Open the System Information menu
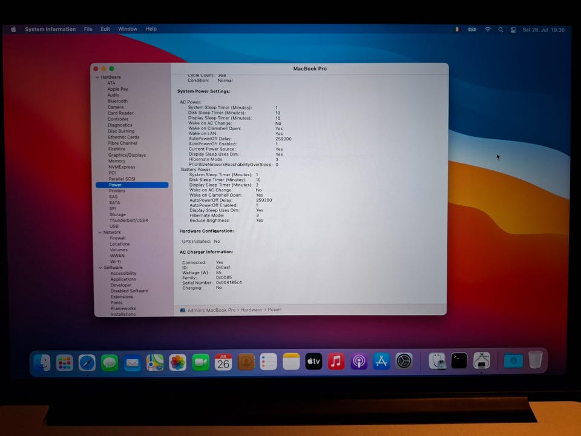Image resolution: width=581 pixels, height=436 pixels. (50, 29)
